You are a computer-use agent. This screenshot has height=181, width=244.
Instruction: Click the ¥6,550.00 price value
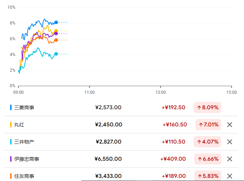pos(108,159)
